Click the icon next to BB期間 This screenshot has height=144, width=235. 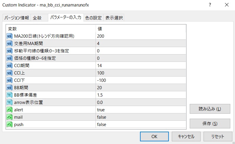pyautogui.click(x=9, y=88)
